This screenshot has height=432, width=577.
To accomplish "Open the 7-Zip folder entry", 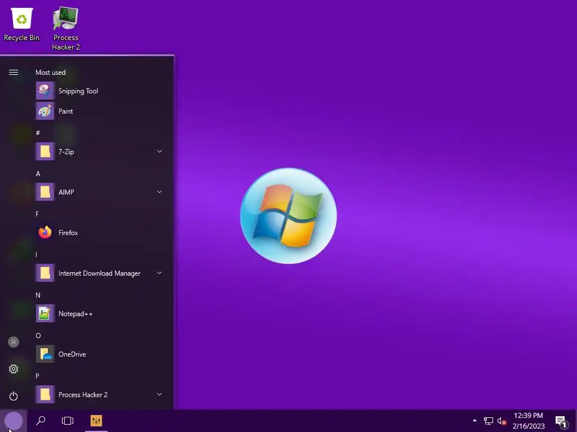I will tap(99, 151).
